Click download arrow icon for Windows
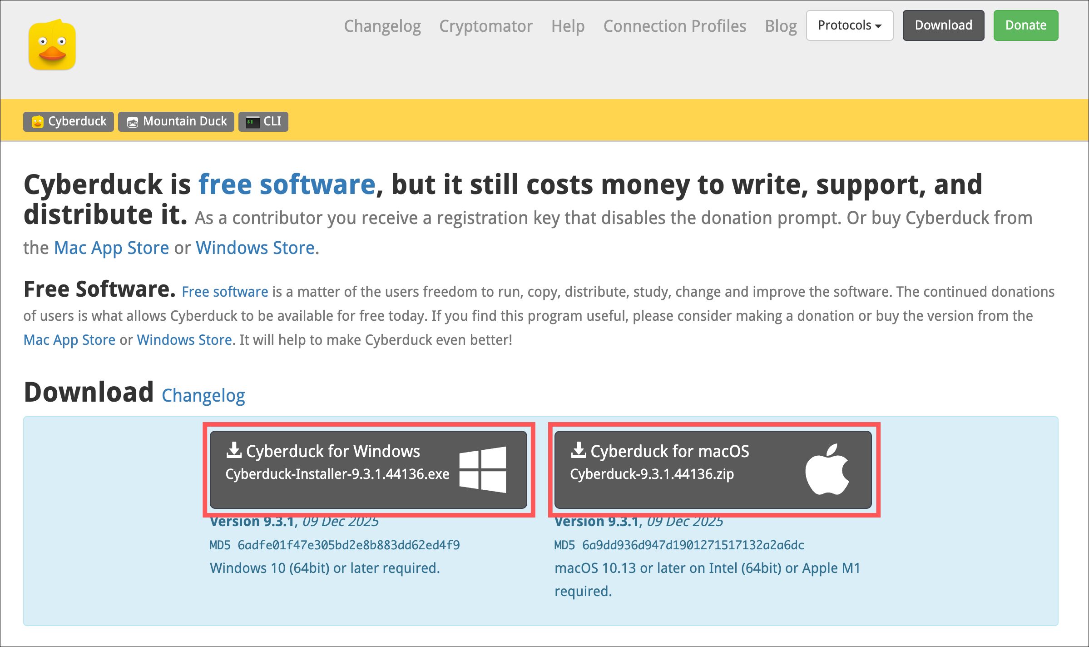This screenshot has height=647, width=1089. [x=234, y=450]
